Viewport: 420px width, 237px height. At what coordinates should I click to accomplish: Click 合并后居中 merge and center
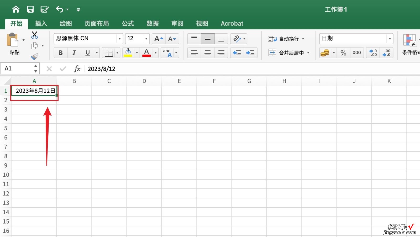click(286, 53)
